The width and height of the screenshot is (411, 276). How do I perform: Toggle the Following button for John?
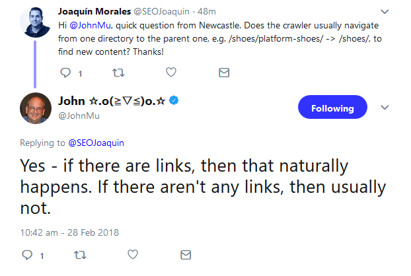coord(332,108)
